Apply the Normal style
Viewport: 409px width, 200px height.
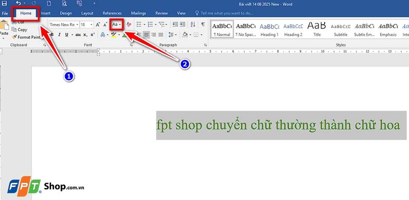(x=222, y=30)
